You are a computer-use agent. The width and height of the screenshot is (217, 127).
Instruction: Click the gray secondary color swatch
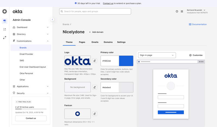coord(126,87)
